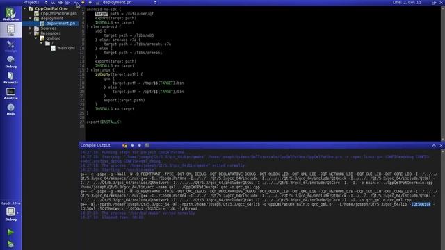Minimize the Compile Output pane
The height and width of the screenshot is (250, 445).
click(434, 145)
